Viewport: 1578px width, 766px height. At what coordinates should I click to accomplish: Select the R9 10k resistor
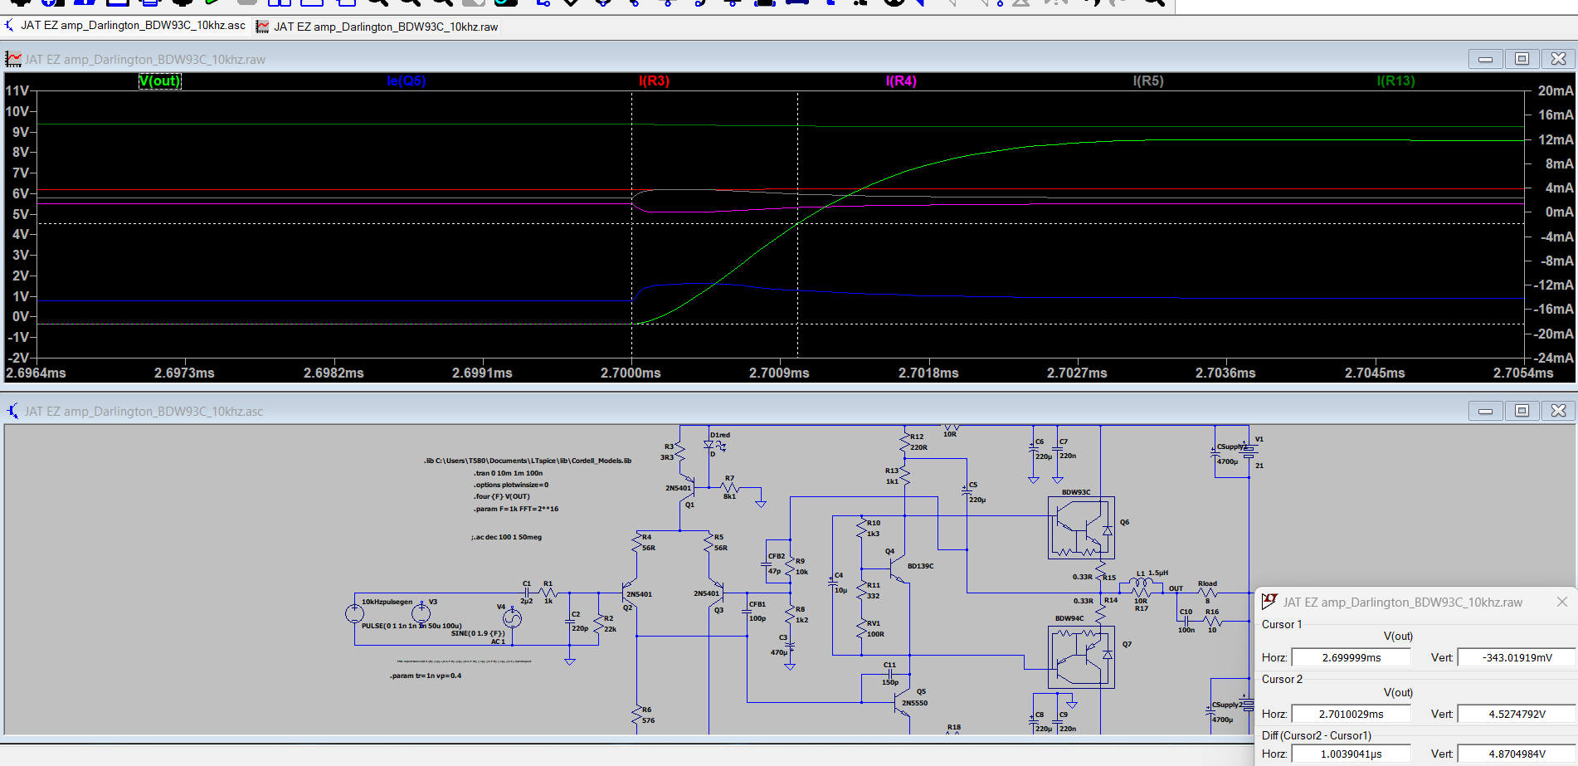[x=790, y=567]
